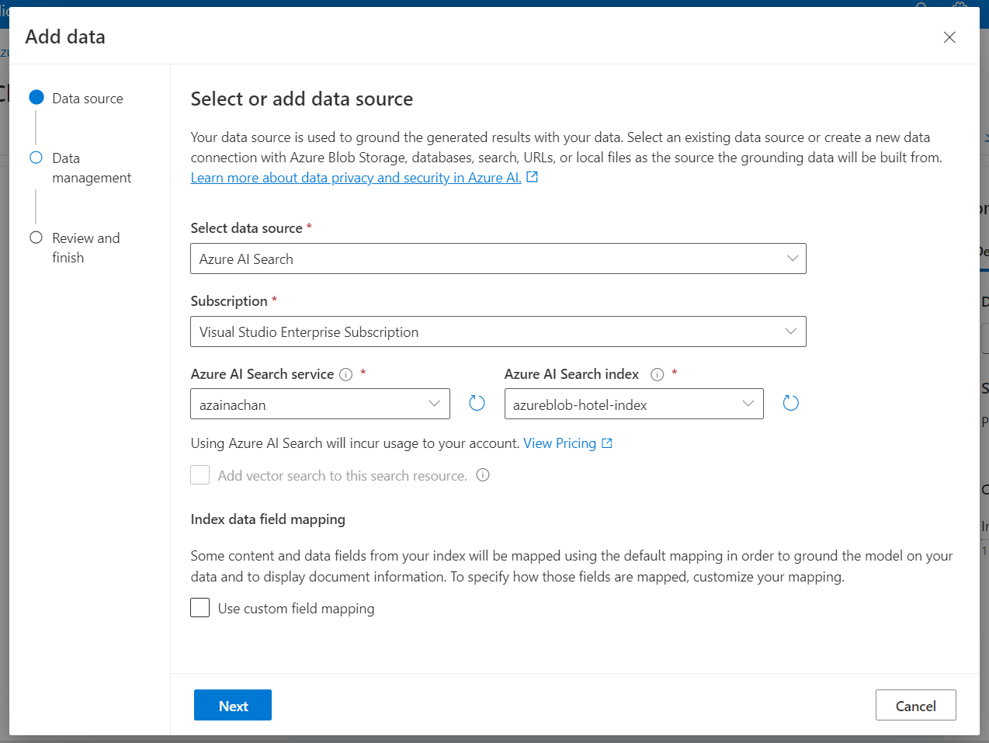The image size is (989, 743).
Task: Go to the Data management step
Action: [x=91, y=168]
